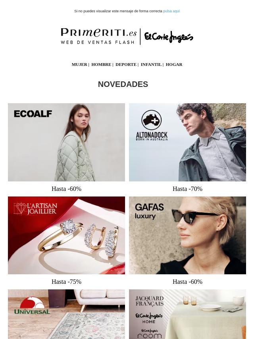Open the Universal rug banner image
Screen dimensions: 254x339
coord(66,314)
